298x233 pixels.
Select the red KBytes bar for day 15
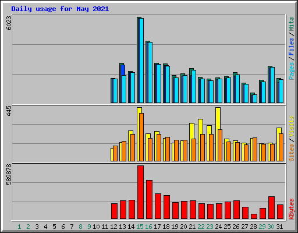tap(141, 192)
